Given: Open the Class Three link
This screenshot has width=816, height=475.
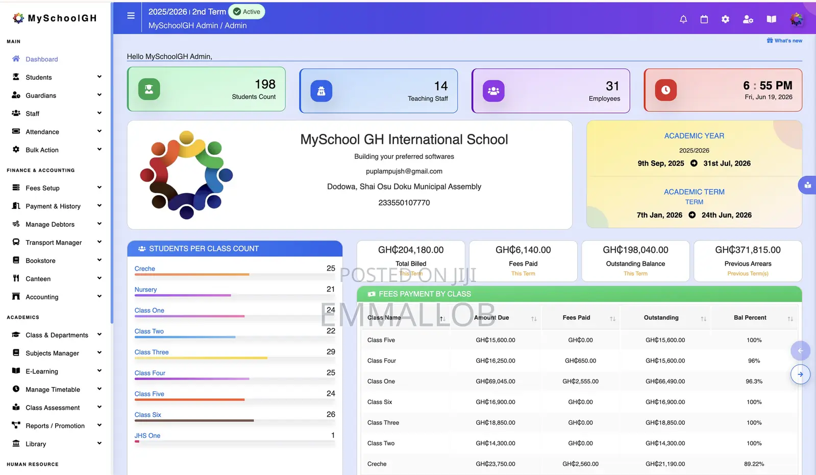Looking at the screenshot, I should [x=152, y=352].
